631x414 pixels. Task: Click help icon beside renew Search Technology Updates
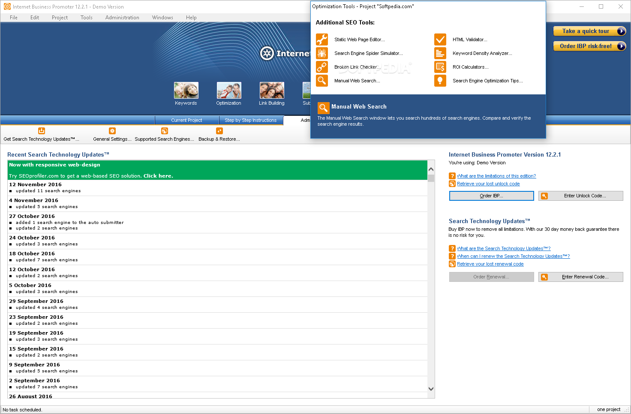tap(452, 256)
